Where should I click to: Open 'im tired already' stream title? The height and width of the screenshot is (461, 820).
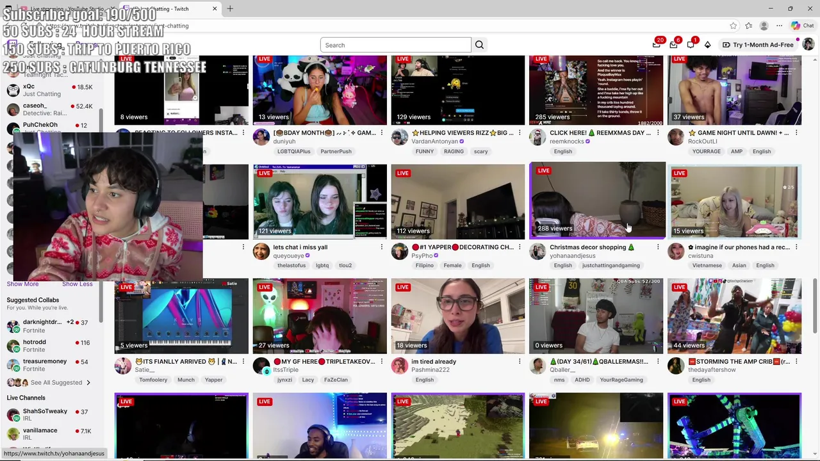tap(434, 361)
